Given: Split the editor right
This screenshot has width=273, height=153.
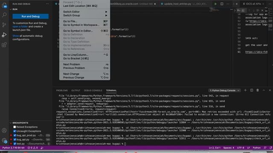Looking at the screenshot, I should click(x=222, y=4).
